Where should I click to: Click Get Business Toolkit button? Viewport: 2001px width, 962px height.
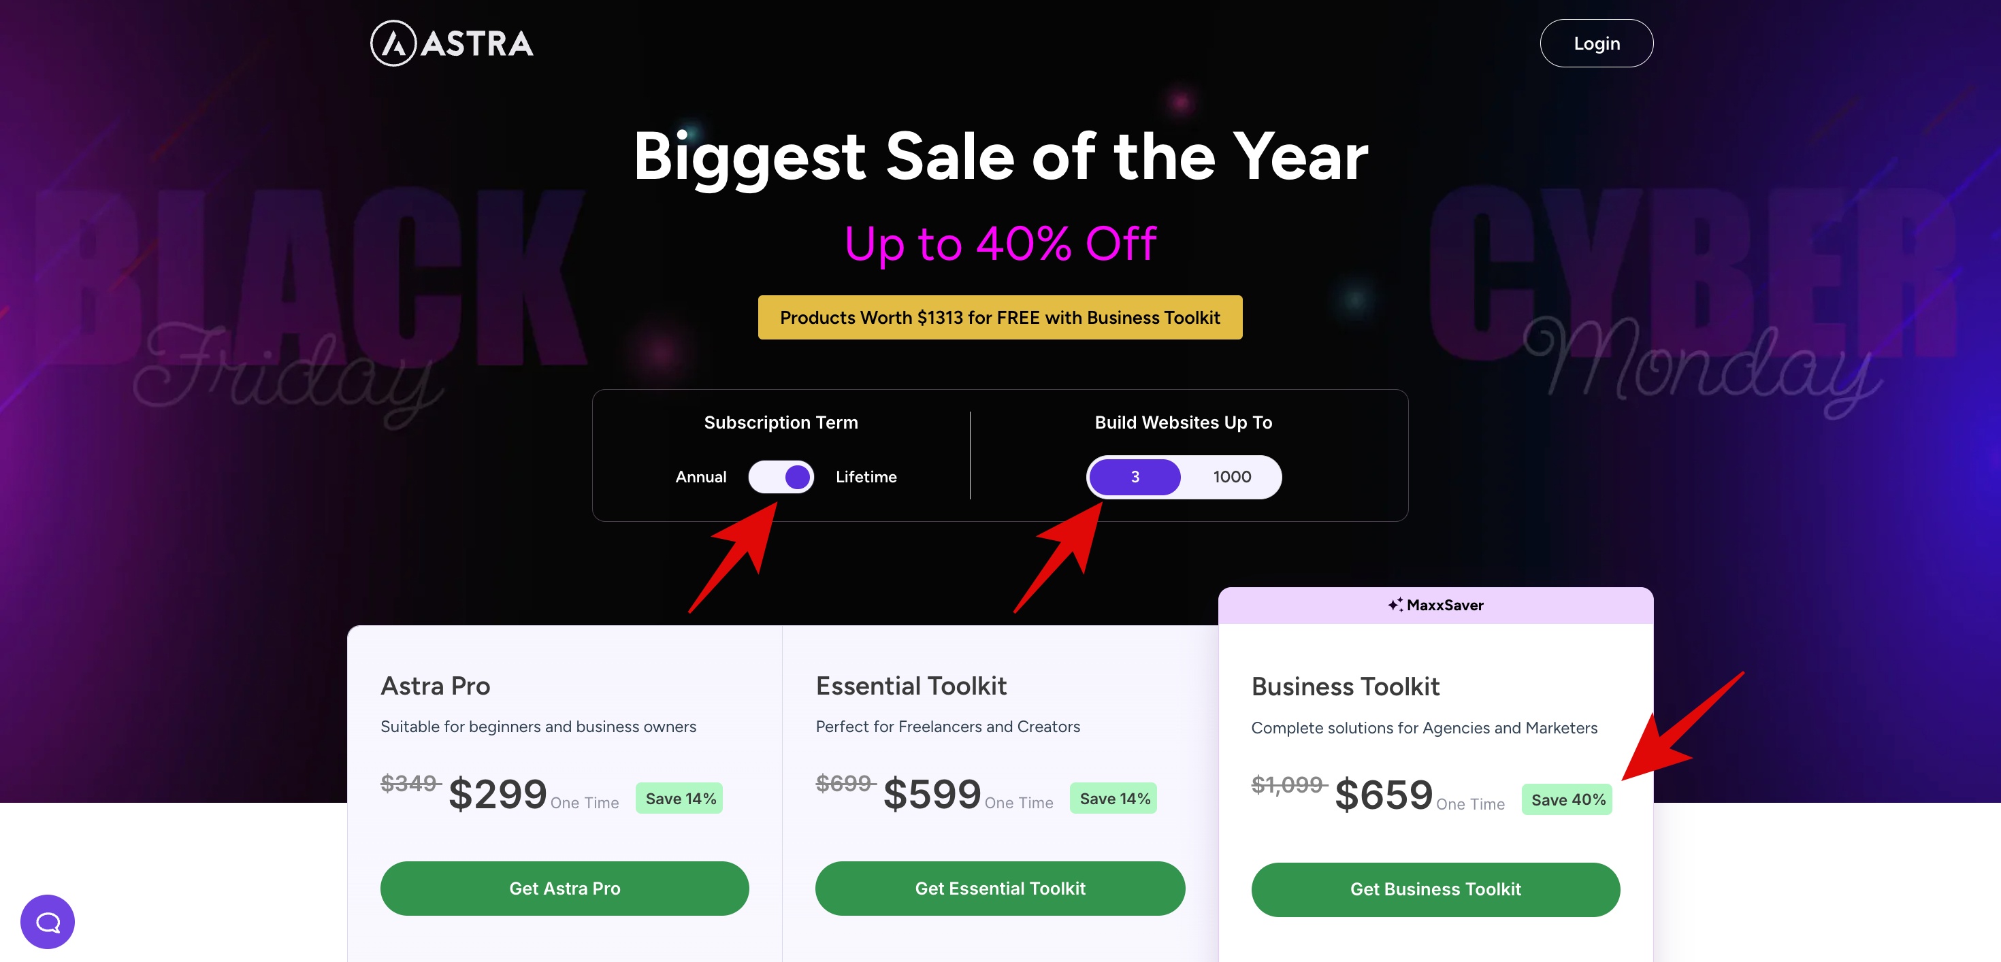click(x=1435, y=889)
